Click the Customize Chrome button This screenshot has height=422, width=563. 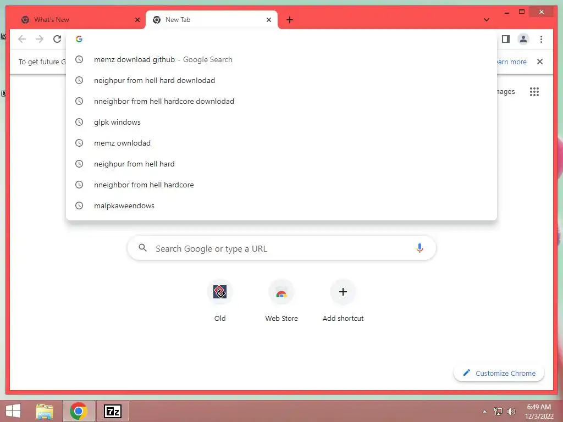499,373
